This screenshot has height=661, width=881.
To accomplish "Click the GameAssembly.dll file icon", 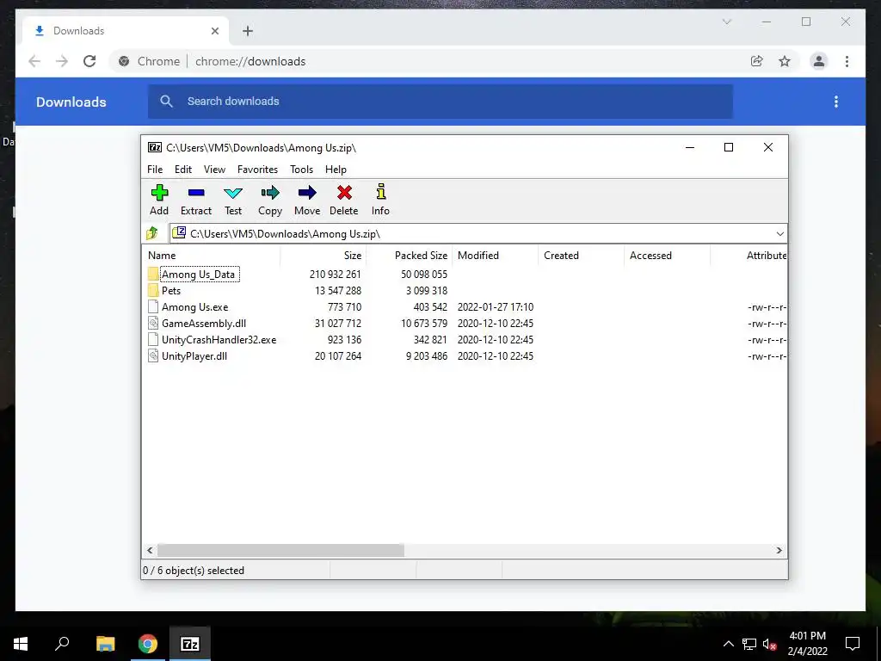I will click(x=153, y=324).
